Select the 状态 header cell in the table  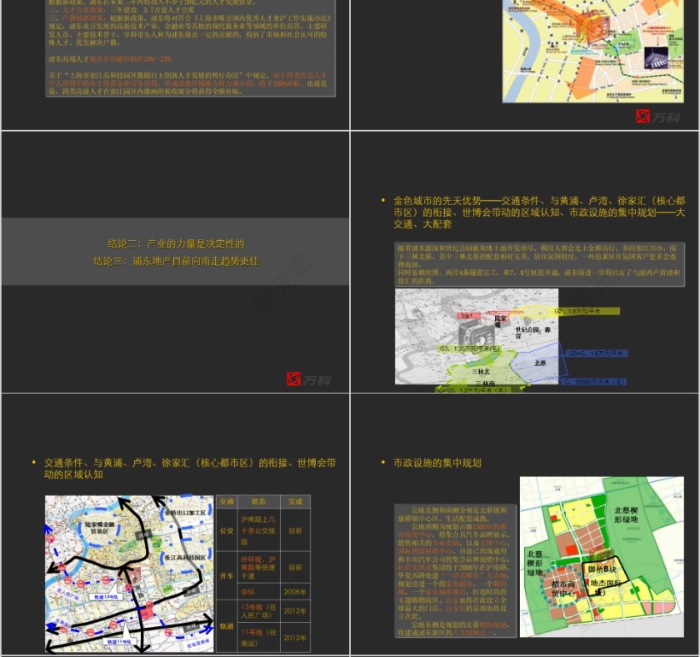(x=259, y=502)
